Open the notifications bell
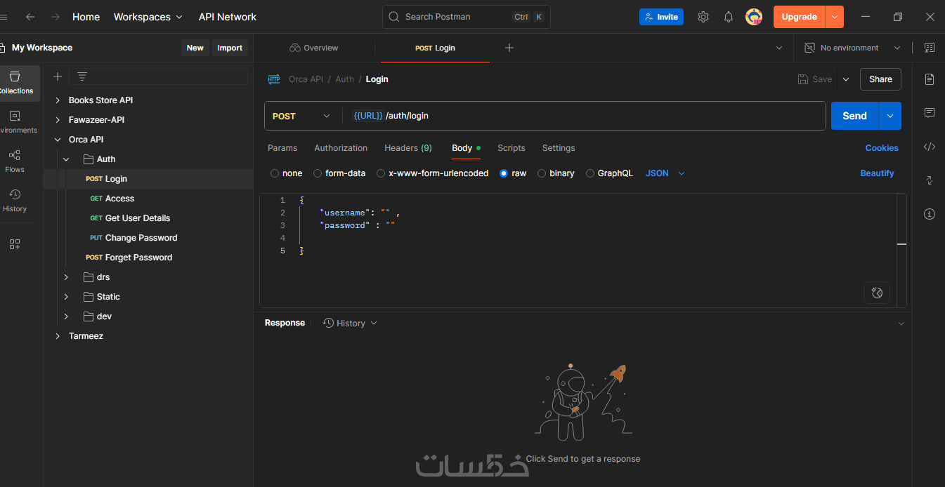Image resolution: width=945 pixels, height=487 pixels. pos(729,17)
